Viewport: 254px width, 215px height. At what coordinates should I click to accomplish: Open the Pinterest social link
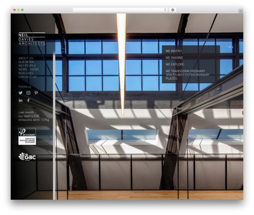pos(36,93)
